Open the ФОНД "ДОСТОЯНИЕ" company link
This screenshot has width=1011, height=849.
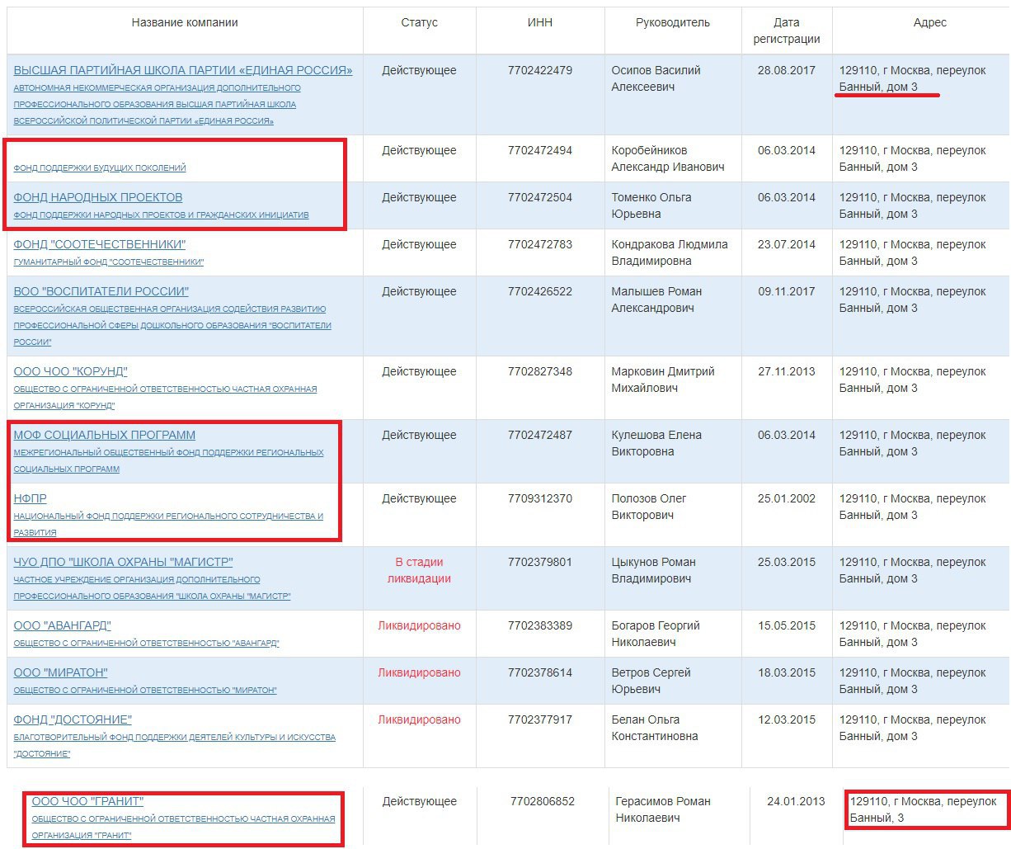[73, 719]
